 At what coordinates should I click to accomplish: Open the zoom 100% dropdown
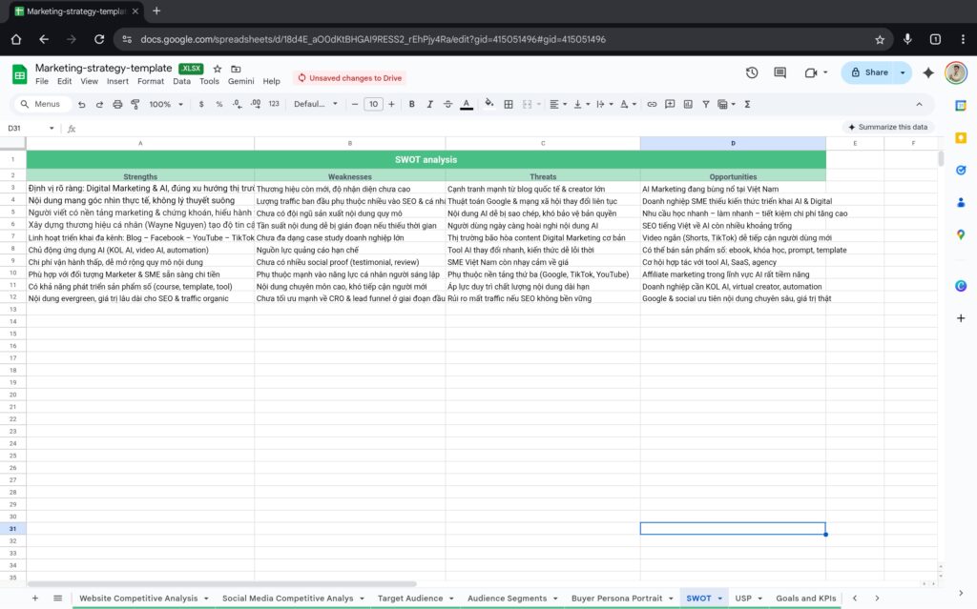pos(165,104)
